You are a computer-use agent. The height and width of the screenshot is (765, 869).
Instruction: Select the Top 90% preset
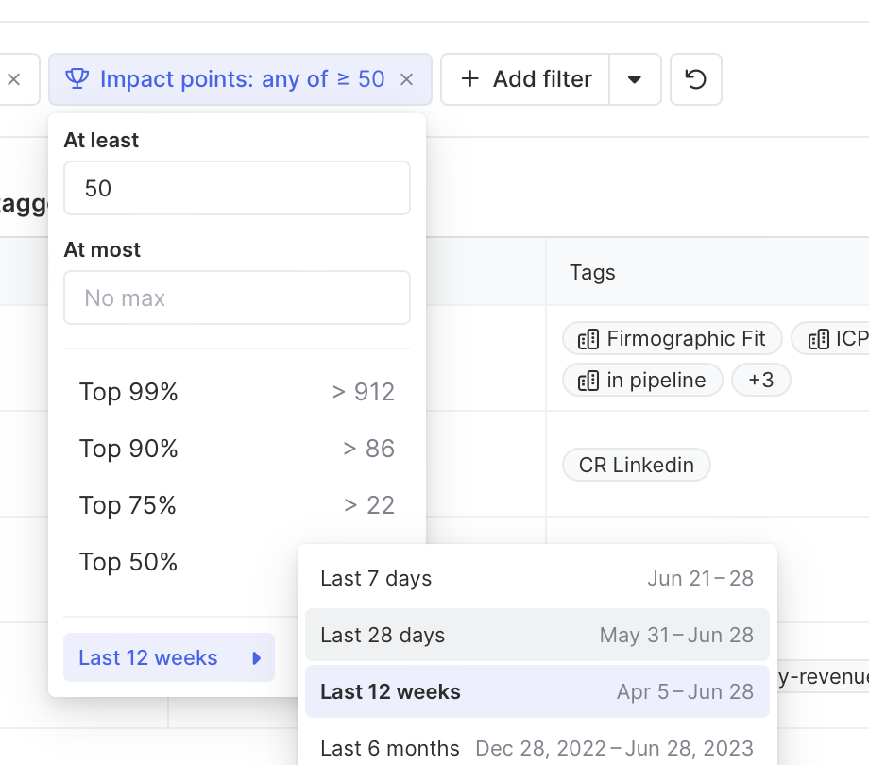click(237, 449)
